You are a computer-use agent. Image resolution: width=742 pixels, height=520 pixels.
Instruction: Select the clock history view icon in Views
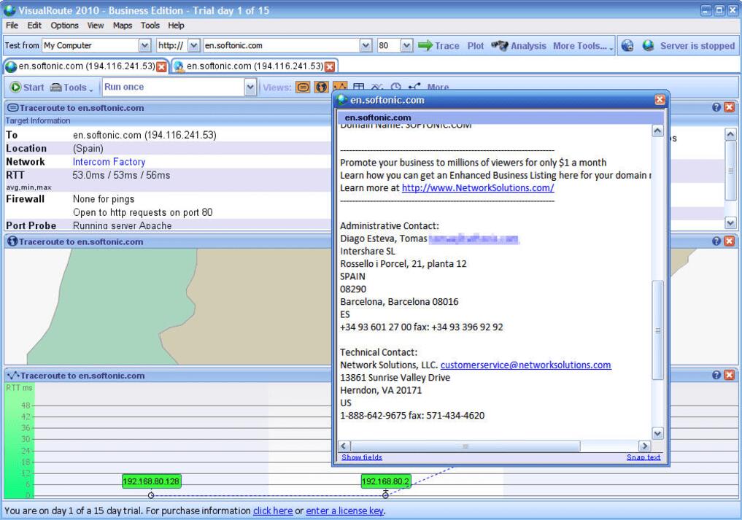tap(396, 87)
